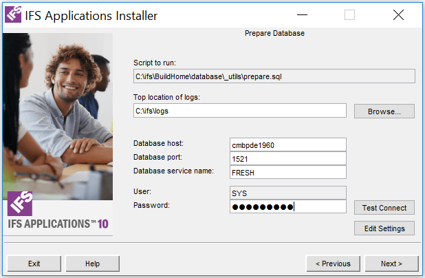The height and width of the screenshot is (278, 425).
Task: Close the IFS Applications Installer window
Action: click(x=398, y=15)
